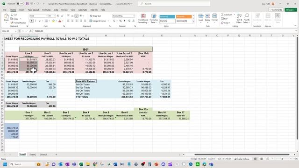Add a new sheet with plus button
The width and height of the screenshot is (299, 168).
56,154
